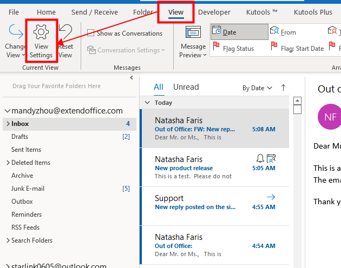The width and height of the screenshot is (341, 268).
Task: Arrange by Flag Status
Action: point(233,49)
